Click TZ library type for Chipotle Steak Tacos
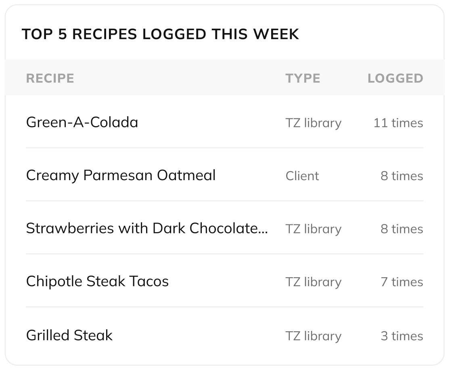 coord(314,282)
